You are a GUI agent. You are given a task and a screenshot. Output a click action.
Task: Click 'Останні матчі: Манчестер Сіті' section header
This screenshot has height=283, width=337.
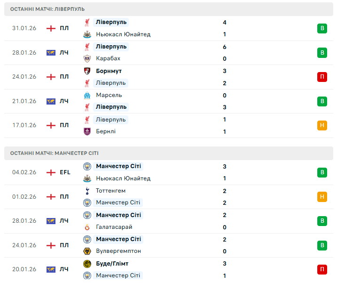point(55,153)
